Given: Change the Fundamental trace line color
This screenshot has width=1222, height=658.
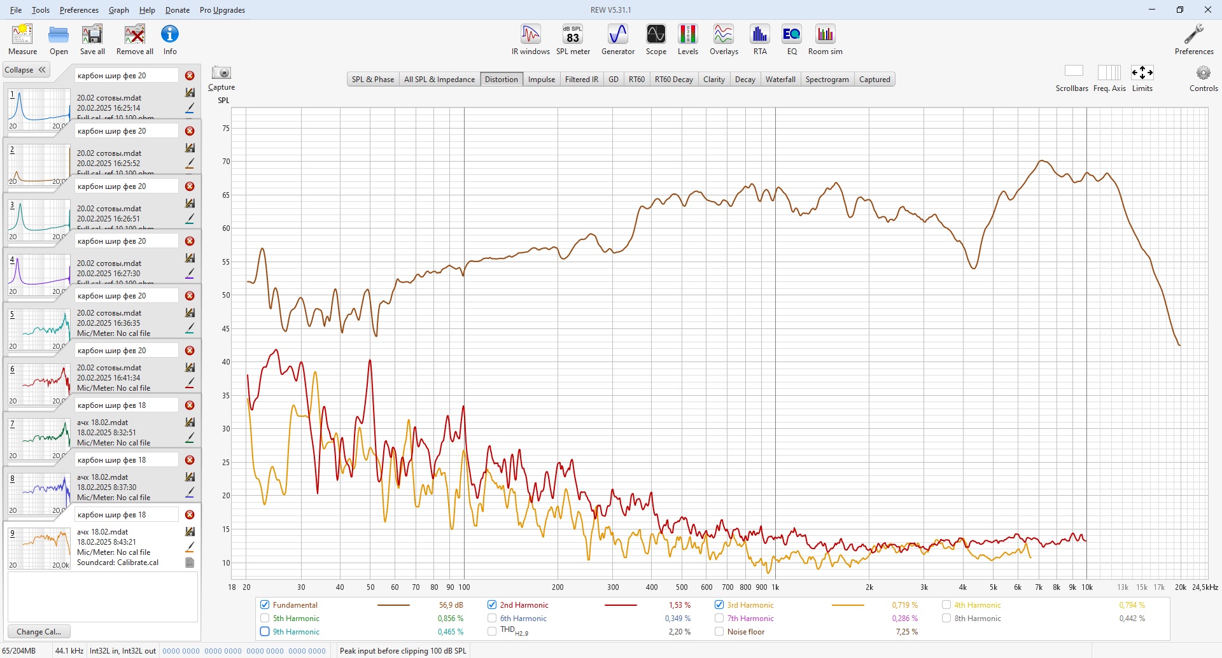Looking at the screenshot, I should 393,605.
